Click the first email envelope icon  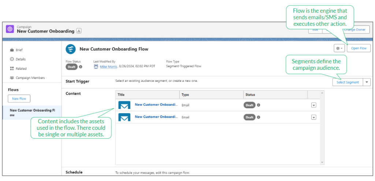coord(125,105)
